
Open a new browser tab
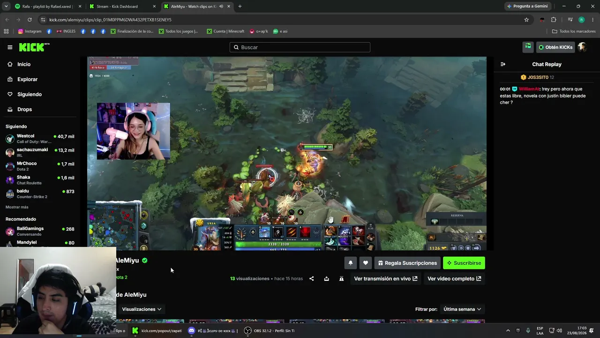[x=240, y=7]
